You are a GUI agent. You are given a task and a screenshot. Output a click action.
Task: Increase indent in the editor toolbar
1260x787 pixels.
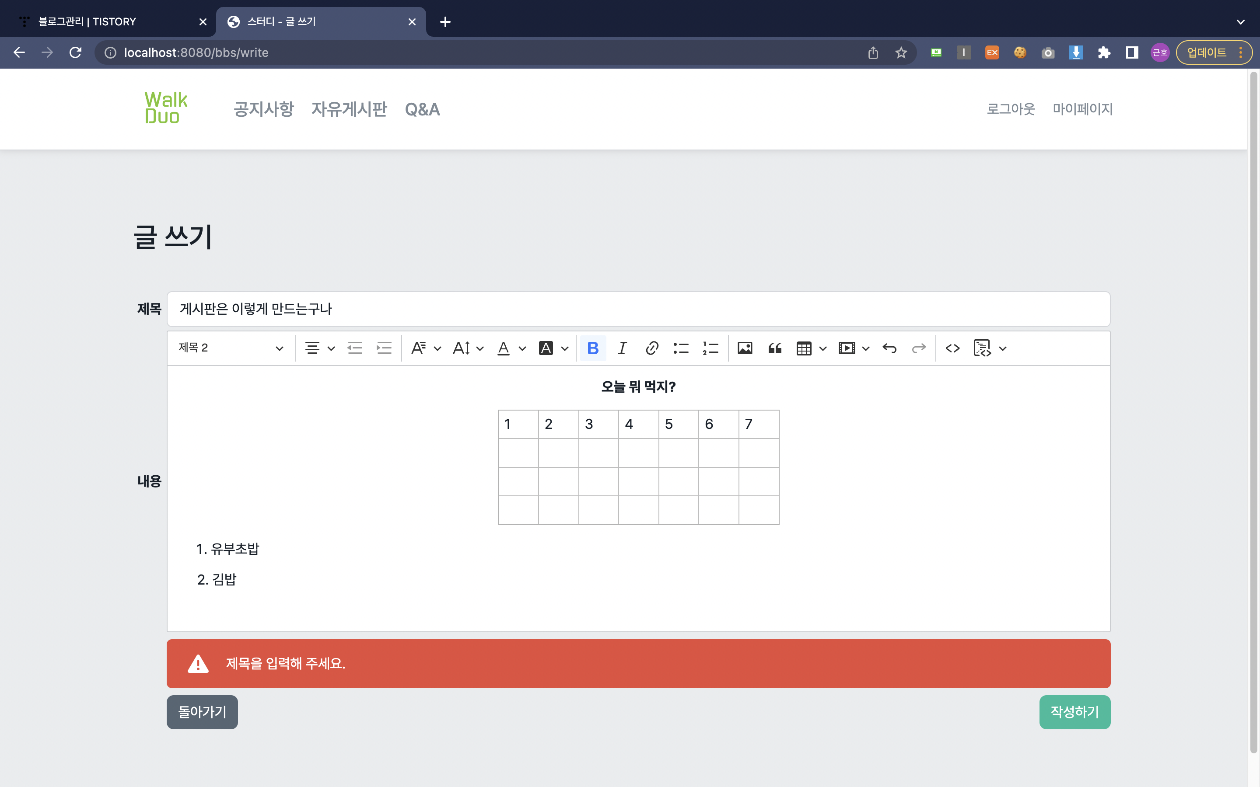pyautogui.click(x=384, y=348)
